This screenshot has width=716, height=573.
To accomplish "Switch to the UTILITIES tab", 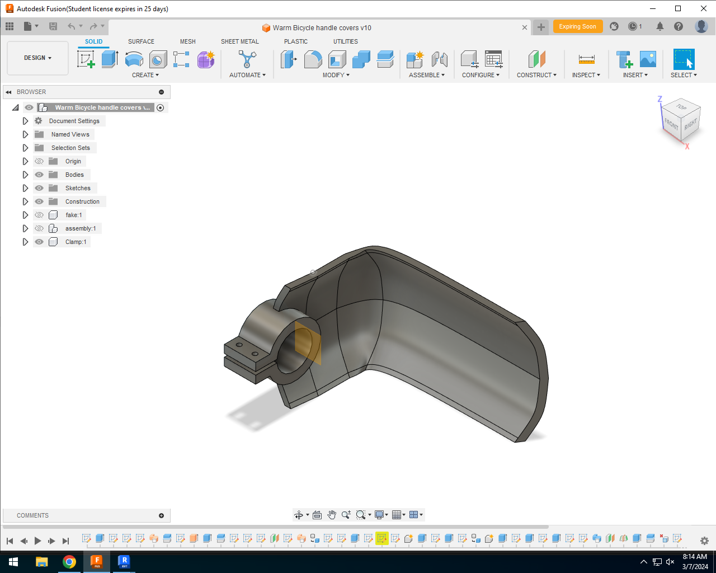I will (346, 41).
